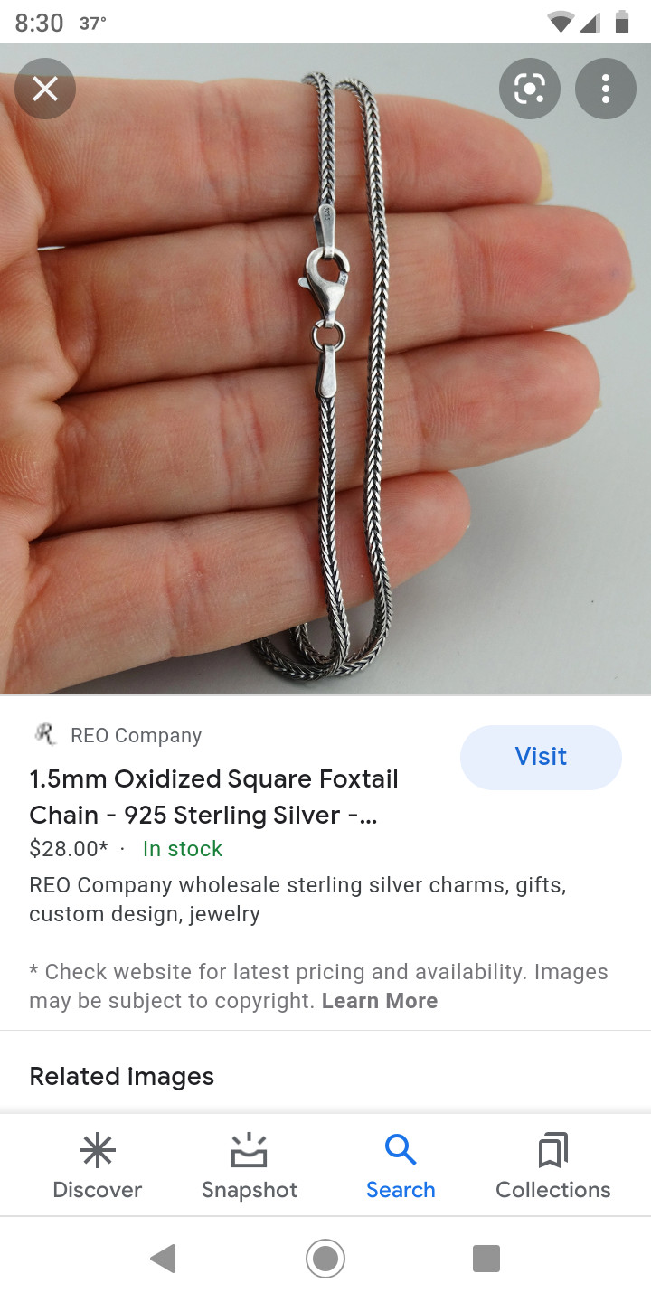Visit the REO Company website
The width and height of the screenshot is (651, 1302).
(x=541, y=757)
